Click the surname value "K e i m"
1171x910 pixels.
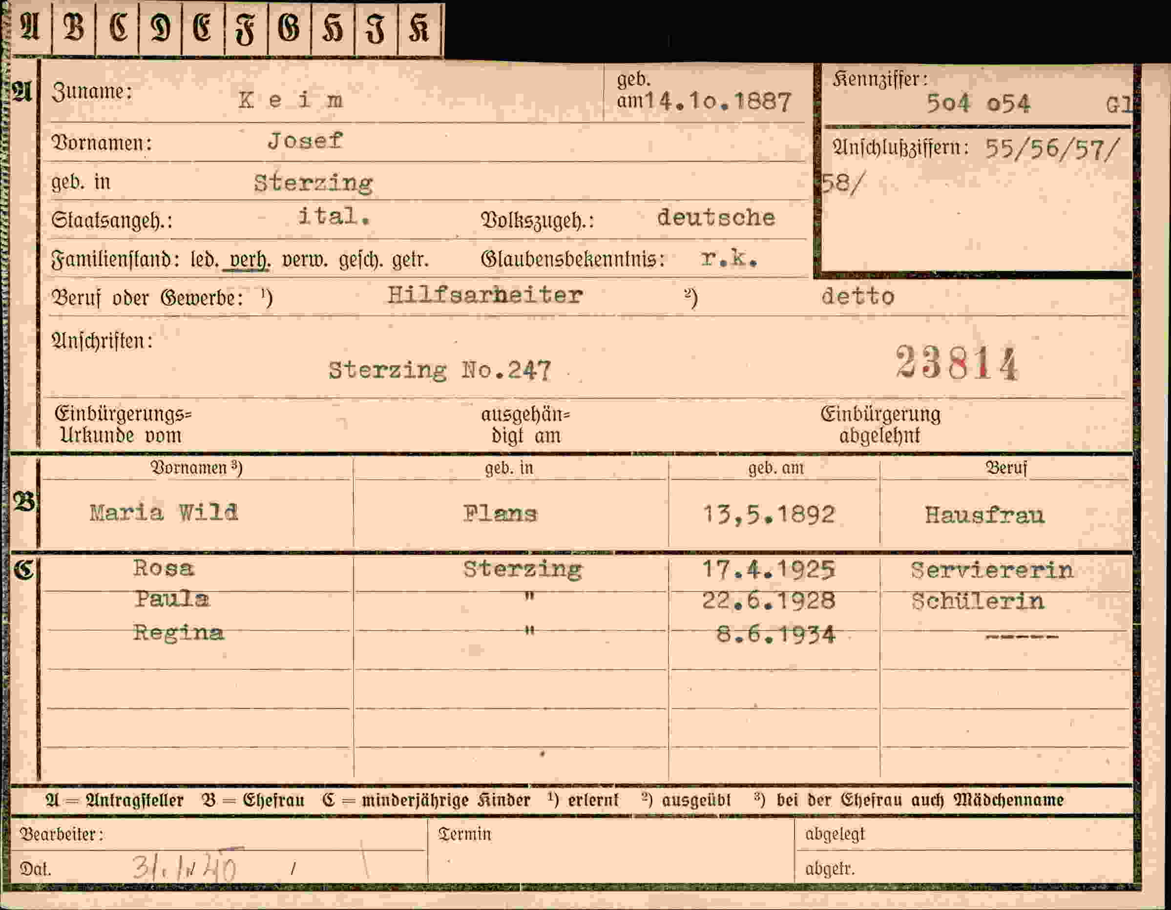[291, 100]
